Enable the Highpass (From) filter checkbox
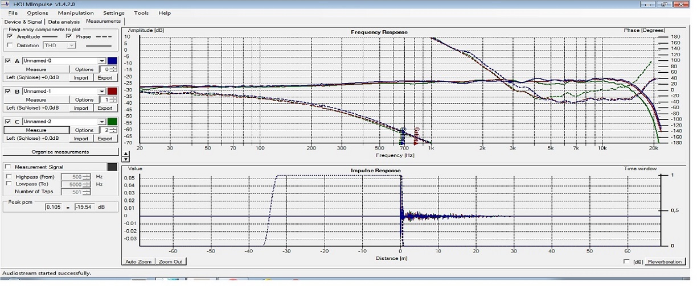Viewport: 697px width, 286px height. pyautogui.click(x=8, y=176)
